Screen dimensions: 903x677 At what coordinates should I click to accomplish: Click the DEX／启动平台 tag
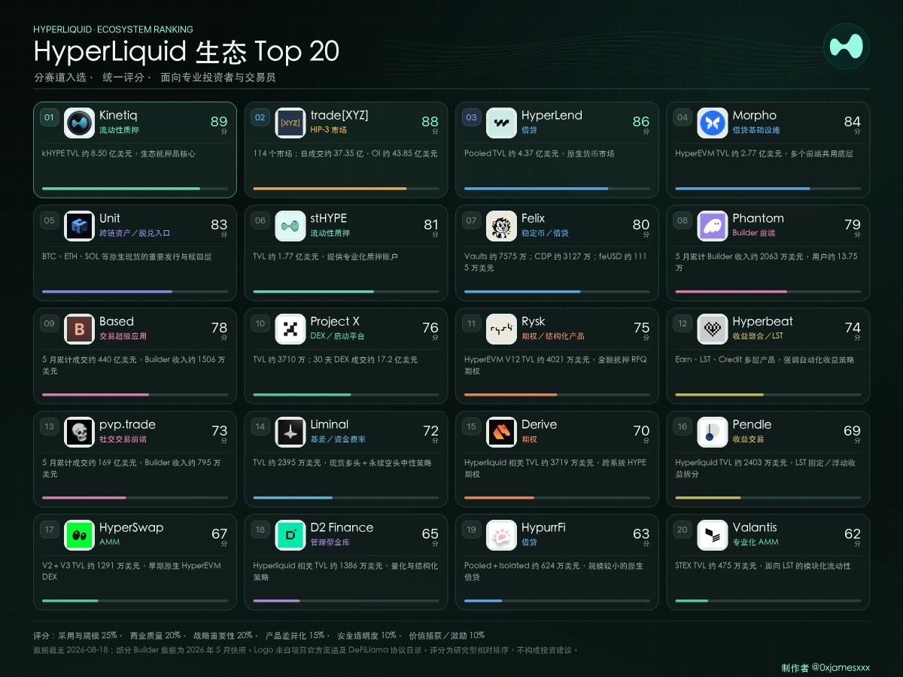pyautogui.click(x=338, y=336)
